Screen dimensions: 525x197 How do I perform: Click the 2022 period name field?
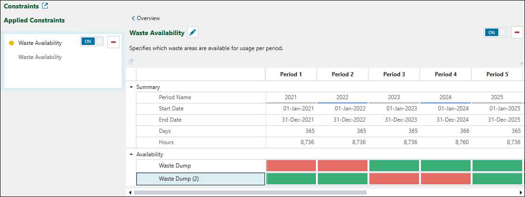342,97
